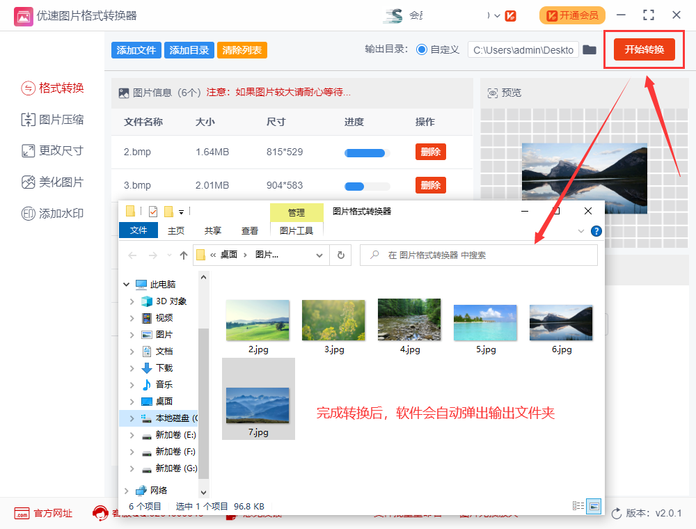The image size is (696, 529).
Task: Collapse the 此电脑 tree node
Action: pos(127,285)
